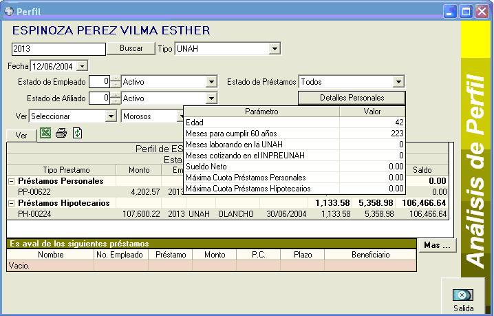Image resolution: width=494 pixels, height=316 pixels.
Task: Export to Excel using the green spreadsheet icon
Action: click(x=45, y=133)
